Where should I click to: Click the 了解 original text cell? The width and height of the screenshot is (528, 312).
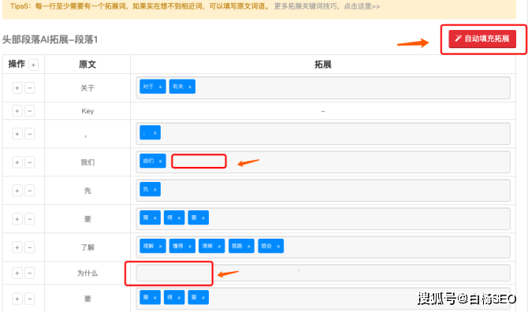click(x=87, y=247)
